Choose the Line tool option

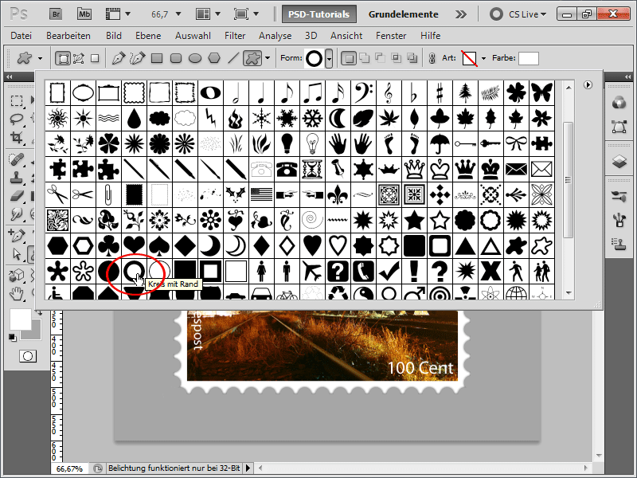pyautogui.click(x=233, y=58)
